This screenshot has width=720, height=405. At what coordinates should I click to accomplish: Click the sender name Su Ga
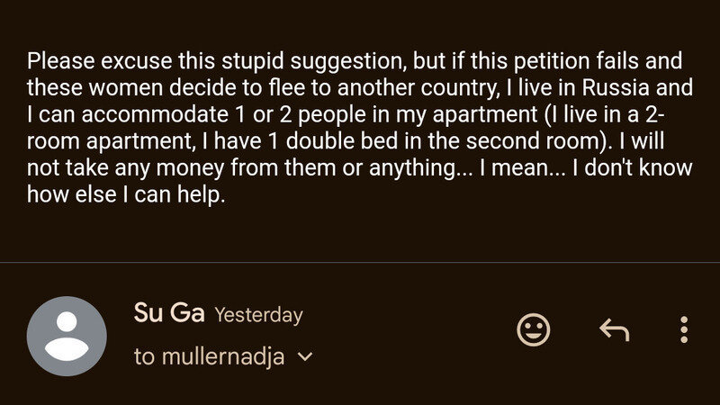169,314
